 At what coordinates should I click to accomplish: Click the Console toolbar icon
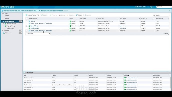coord(42,15)
